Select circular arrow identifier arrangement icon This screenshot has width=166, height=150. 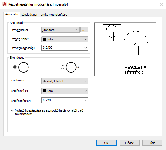[x=24, y=67]
